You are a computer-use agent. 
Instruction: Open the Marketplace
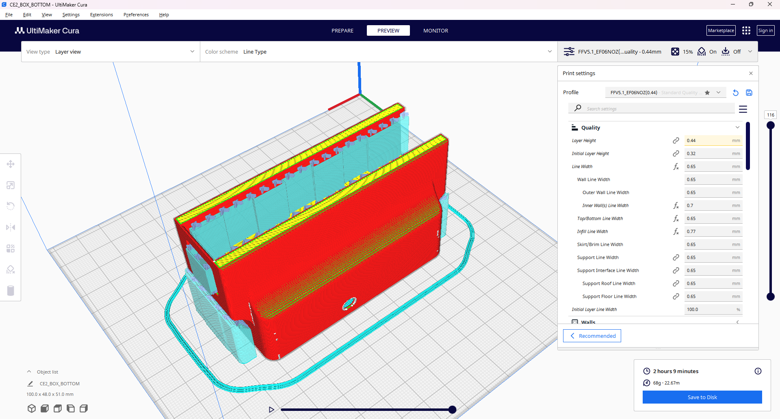click(721, 30)
